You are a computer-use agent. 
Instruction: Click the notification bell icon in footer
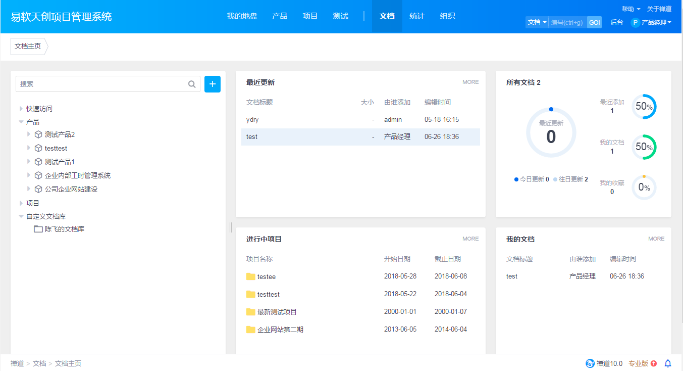668,363
